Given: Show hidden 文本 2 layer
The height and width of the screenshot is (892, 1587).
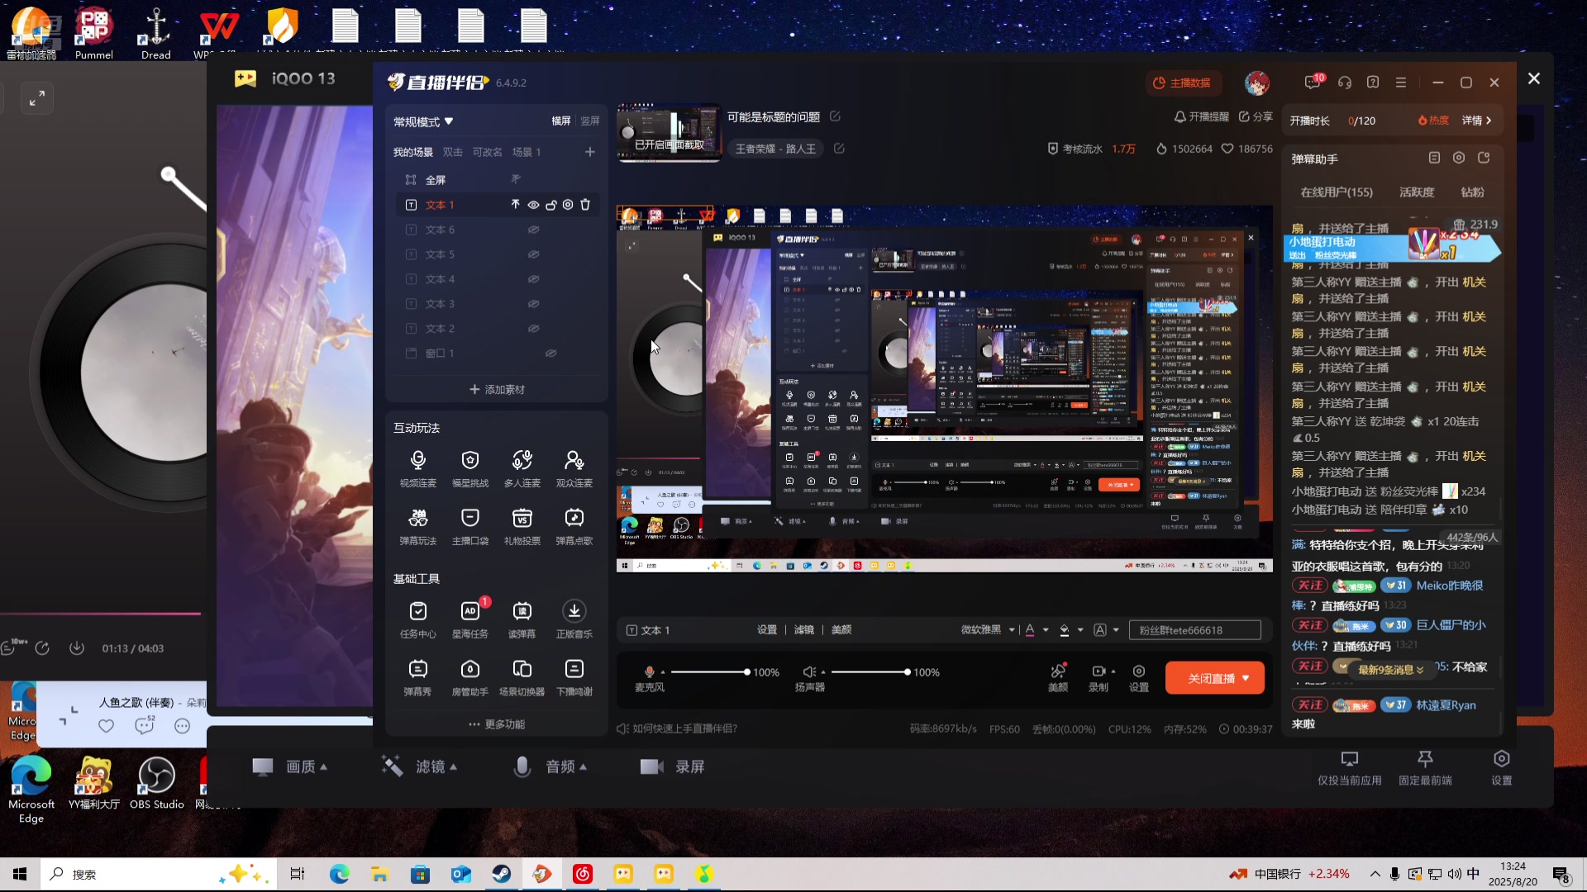Looking at the screenshot, I should [x=534, y=329].
